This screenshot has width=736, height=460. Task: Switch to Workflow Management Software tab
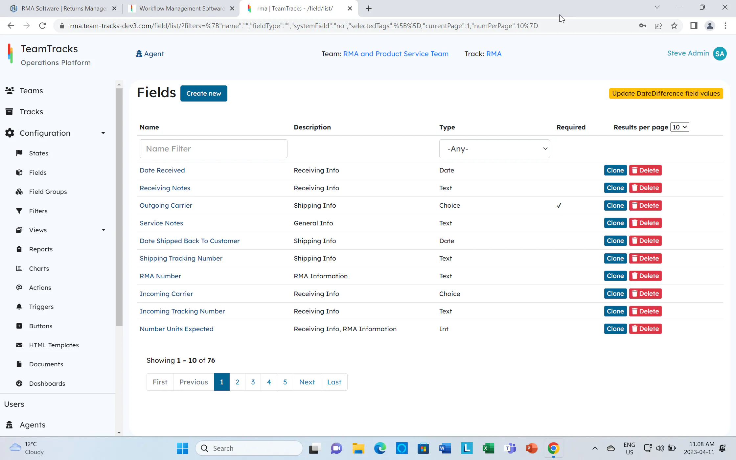coord(182,9)
